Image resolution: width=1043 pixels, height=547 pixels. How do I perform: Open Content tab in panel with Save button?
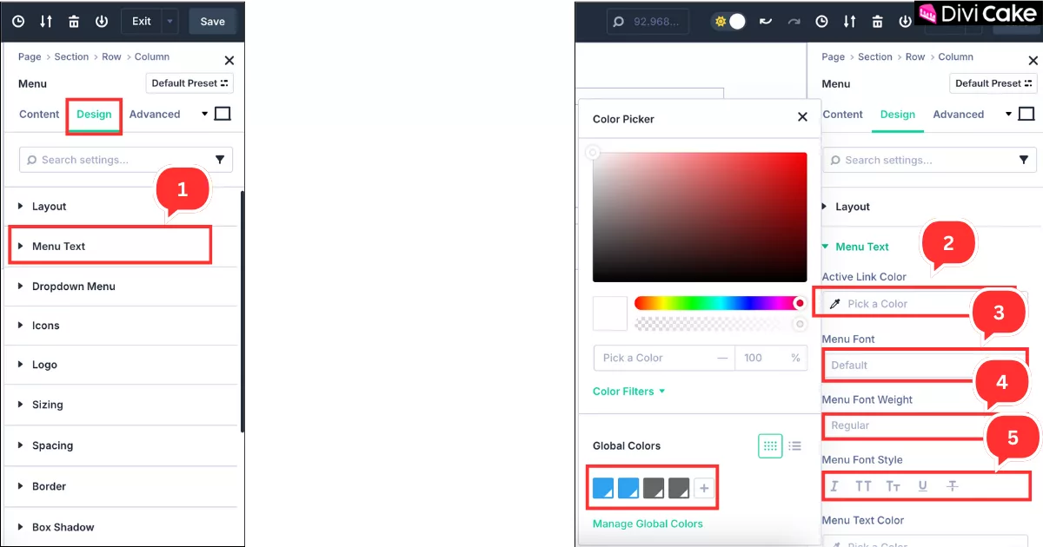tap(39, 114)
